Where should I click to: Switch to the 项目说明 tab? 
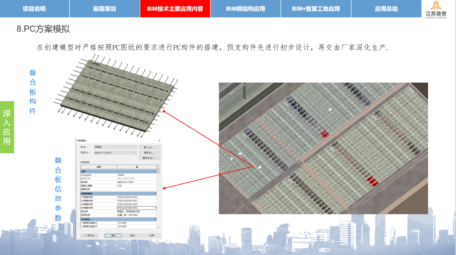(x=34, y=9)
